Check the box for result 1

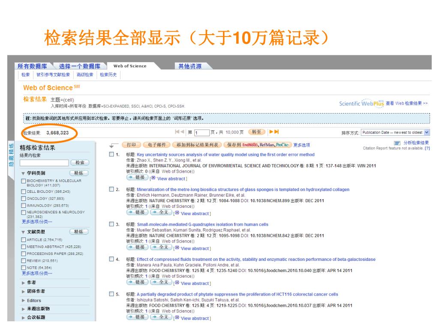(111, 154)
